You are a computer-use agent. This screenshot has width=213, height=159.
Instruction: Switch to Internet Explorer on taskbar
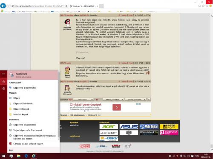[x=34, y=156]
